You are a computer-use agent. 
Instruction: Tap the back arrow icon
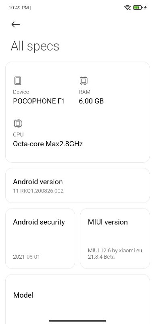16,24
